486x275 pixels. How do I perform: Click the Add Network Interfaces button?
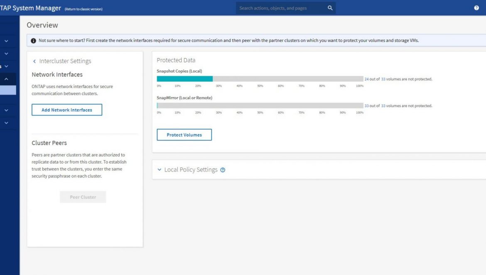(66, 110)
